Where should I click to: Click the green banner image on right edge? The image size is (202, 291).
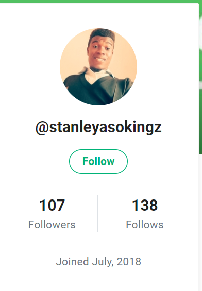coord(200,78)
